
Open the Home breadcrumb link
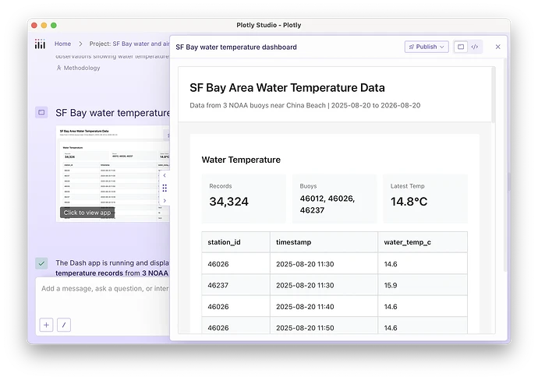[x=62, y=44]
